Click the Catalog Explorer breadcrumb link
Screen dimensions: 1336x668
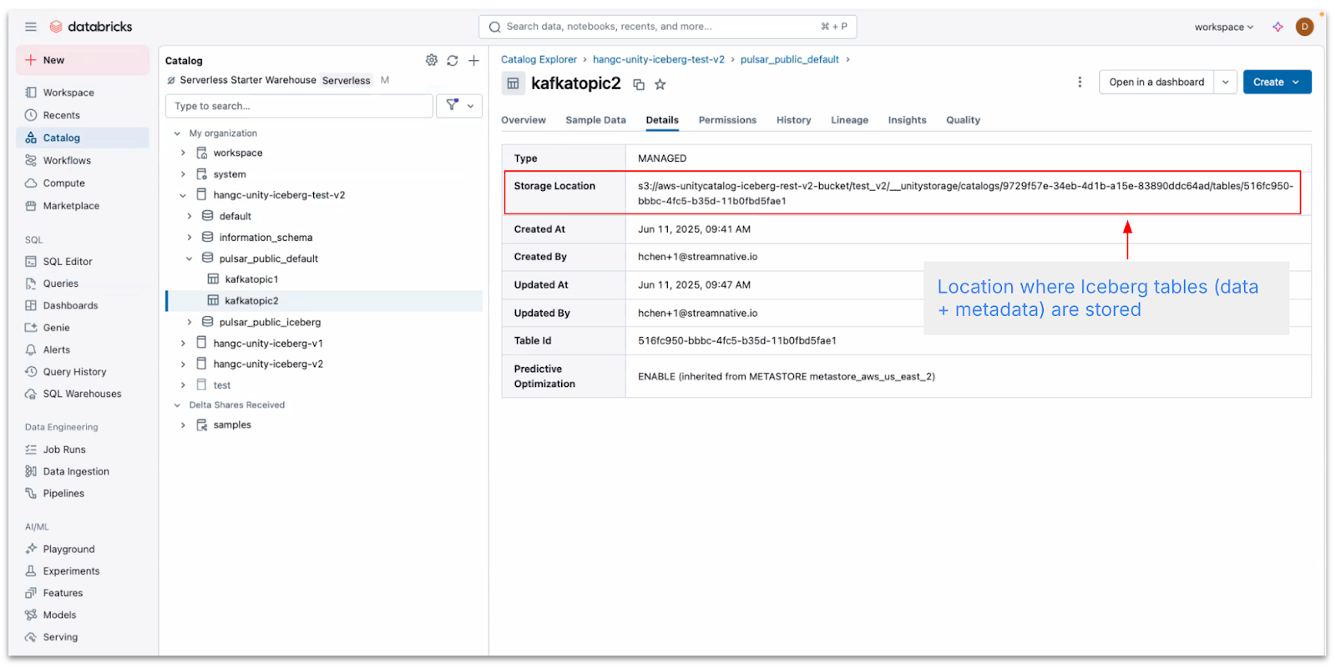click(539, 59)
